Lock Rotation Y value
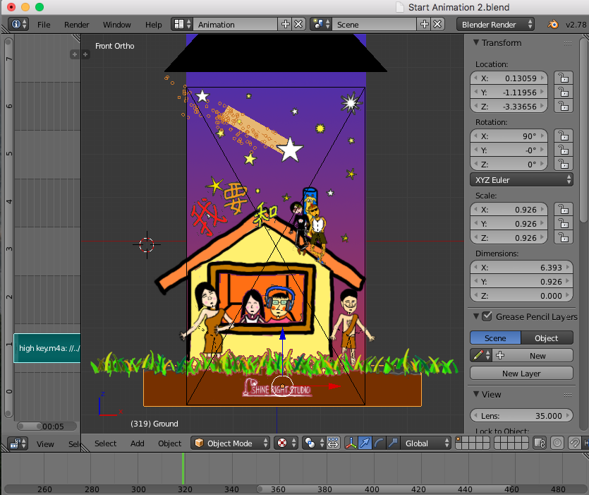This screenshot has height=495, width=589. pyautogui.click(x=564, y=150)
